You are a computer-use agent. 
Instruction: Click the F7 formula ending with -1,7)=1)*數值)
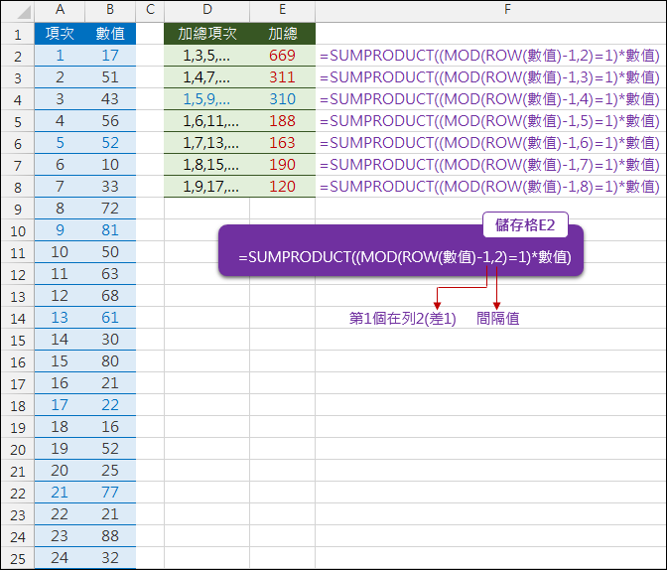(x=489, y=165)
